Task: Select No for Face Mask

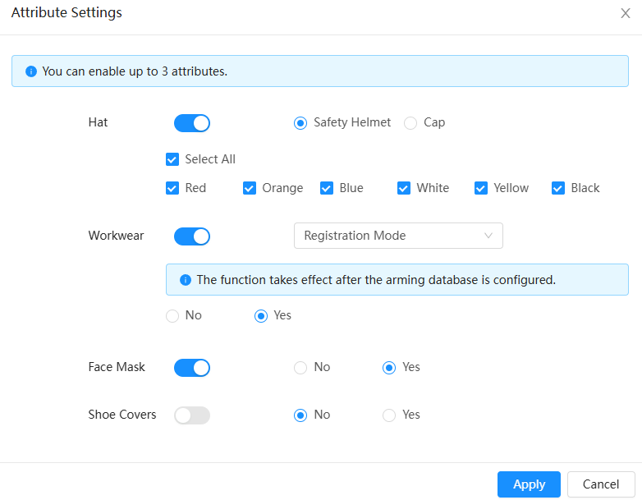Action: coord(300,368)
